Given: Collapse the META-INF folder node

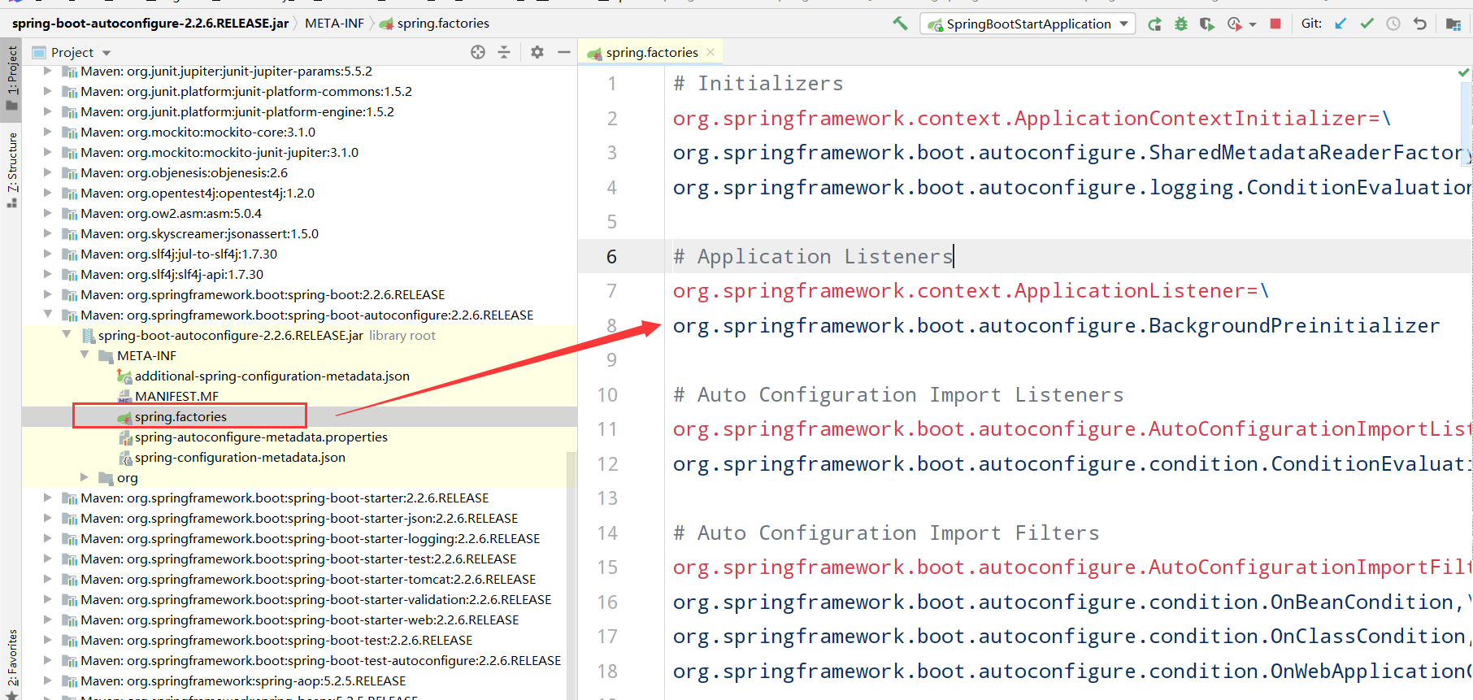Looking at the screenshot, I should click(85, 355).
